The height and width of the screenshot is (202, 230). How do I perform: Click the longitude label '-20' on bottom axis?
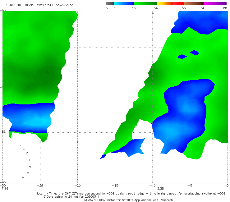77,186
